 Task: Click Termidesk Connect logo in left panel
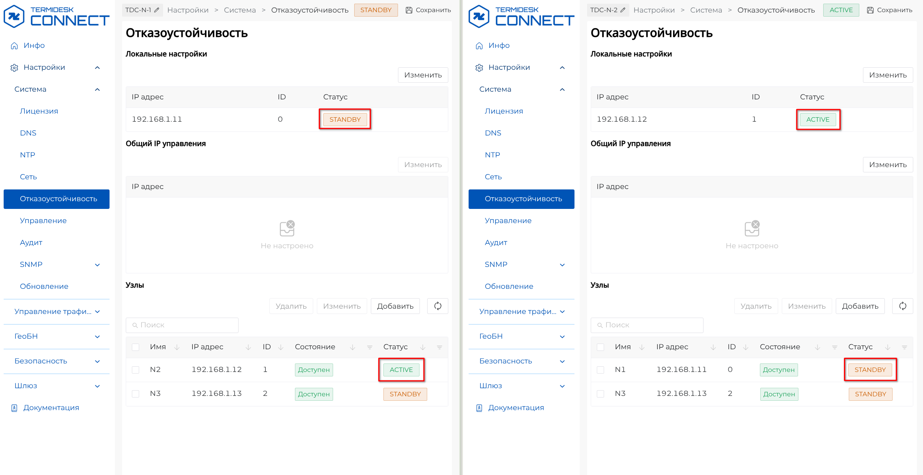point(56,16)
